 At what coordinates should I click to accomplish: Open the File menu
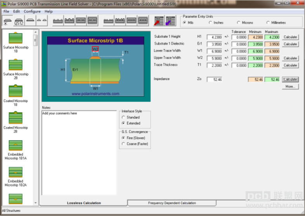point(6,11)
